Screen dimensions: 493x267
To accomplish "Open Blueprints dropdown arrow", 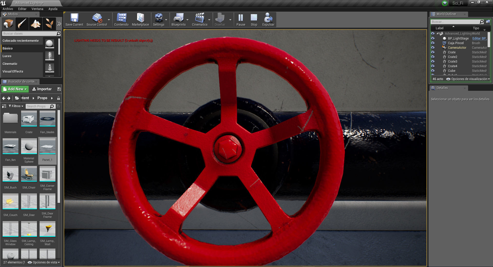I will (x=187, y=20).
